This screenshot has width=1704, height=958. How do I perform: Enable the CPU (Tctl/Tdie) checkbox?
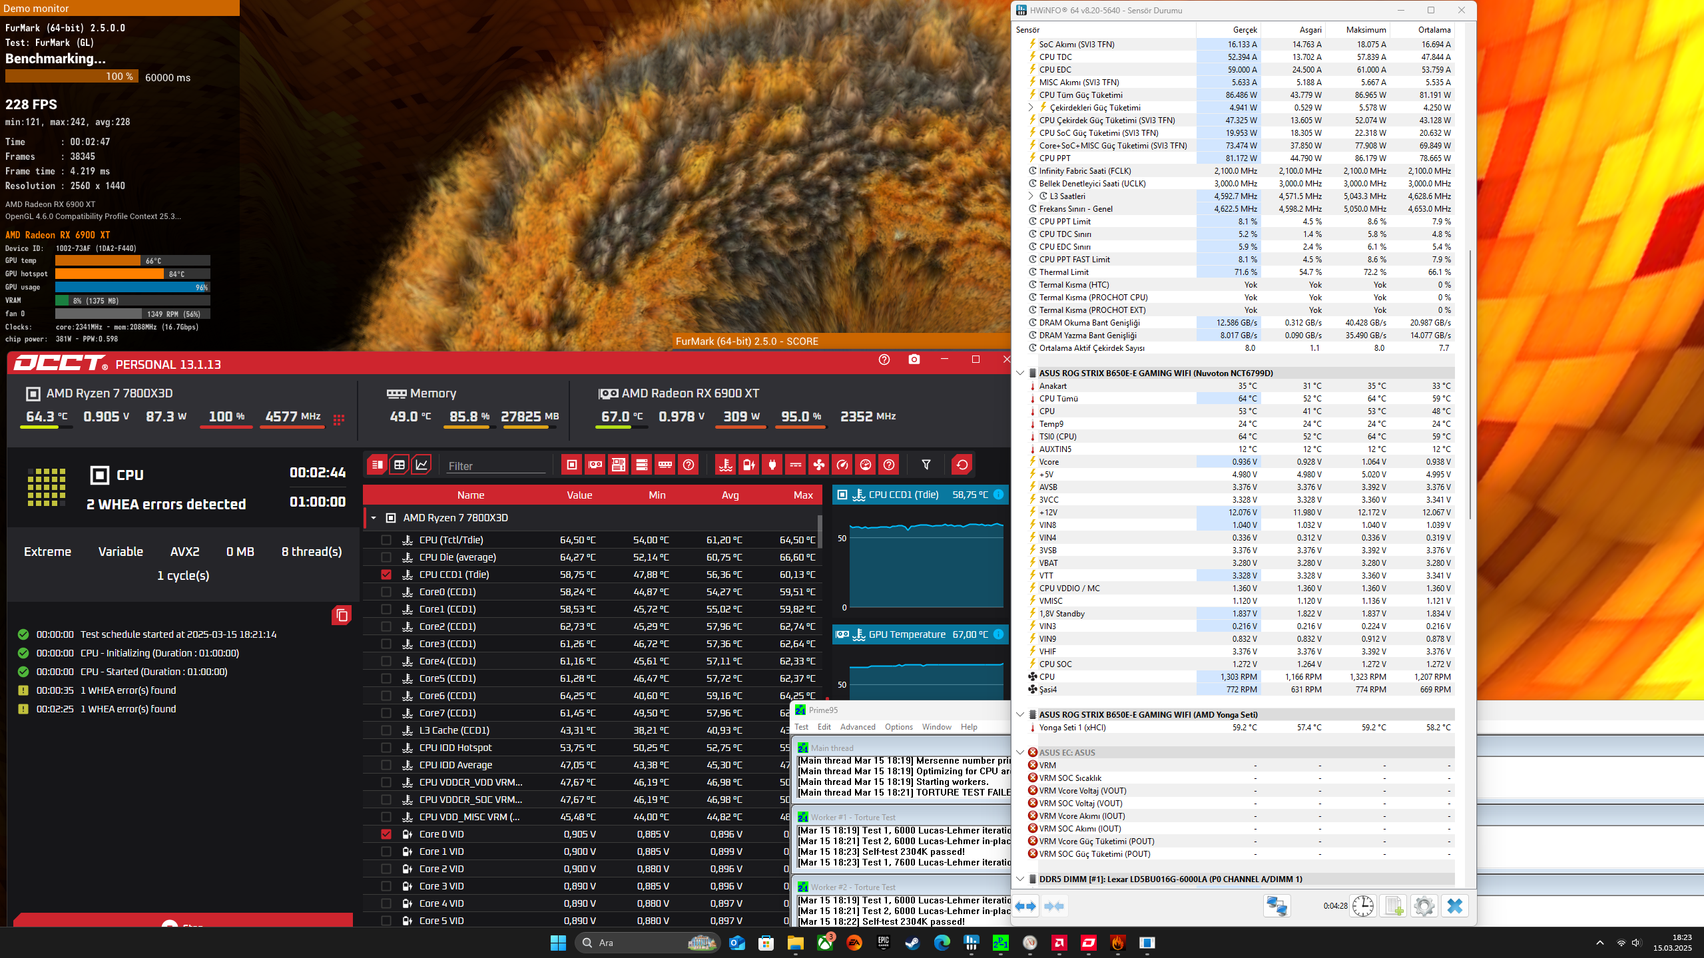click(x=386, y=540)
